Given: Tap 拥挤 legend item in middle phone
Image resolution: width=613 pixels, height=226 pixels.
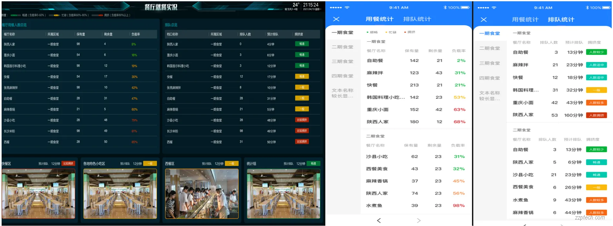Looking at the screenshot, I should (x=410, y=32).
